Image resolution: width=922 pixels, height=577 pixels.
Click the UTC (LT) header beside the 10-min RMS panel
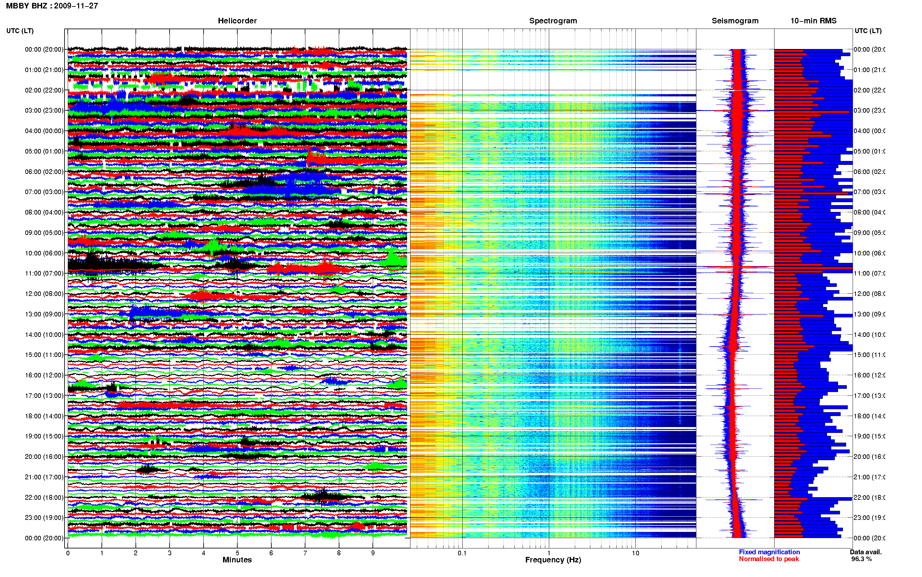click(x=868, y=31)
